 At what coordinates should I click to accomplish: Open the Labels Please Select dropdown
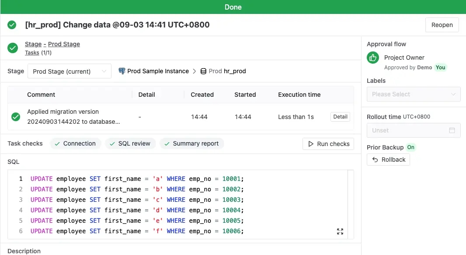coord(414,94)
